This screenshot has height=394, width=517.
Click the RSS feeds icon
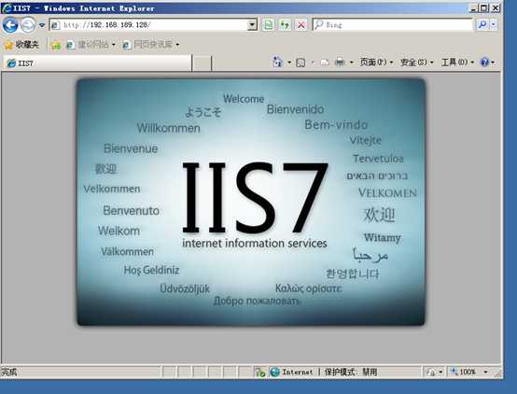pos(300,62)
